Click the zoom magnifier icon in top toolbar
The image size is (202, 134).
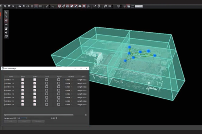13,6
